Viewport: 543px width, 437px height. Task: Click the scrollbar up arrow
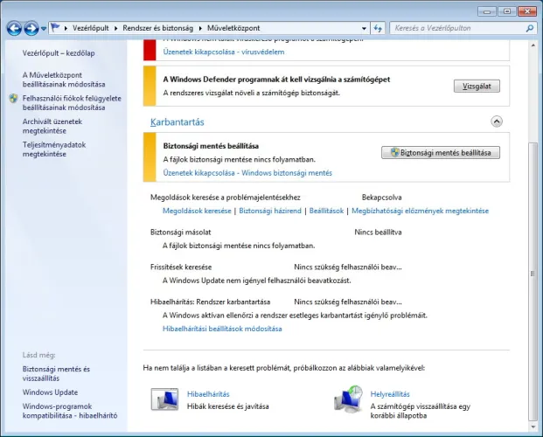tap(533, 45)
